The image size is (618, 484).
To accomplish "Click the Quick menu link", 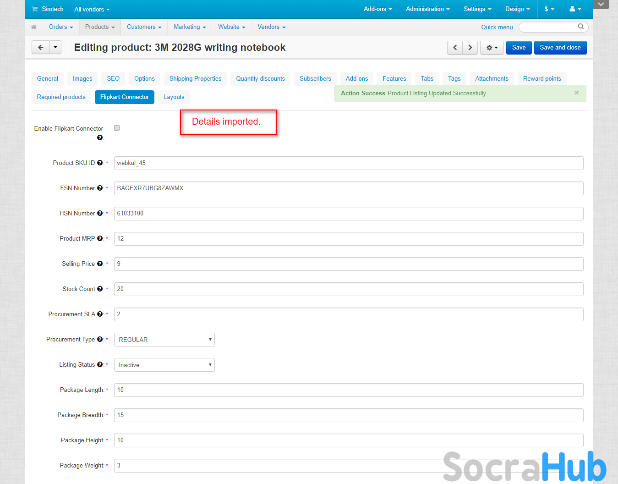I will point(497,27).
